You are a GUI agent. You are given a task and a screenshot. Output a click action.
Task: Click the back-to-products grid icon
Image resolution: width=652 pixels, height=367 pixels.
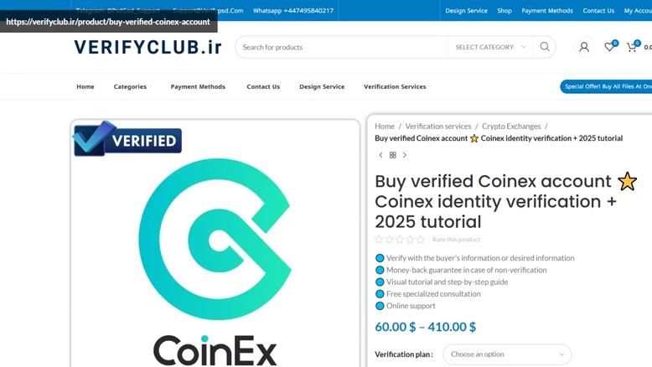pos(392,155)
